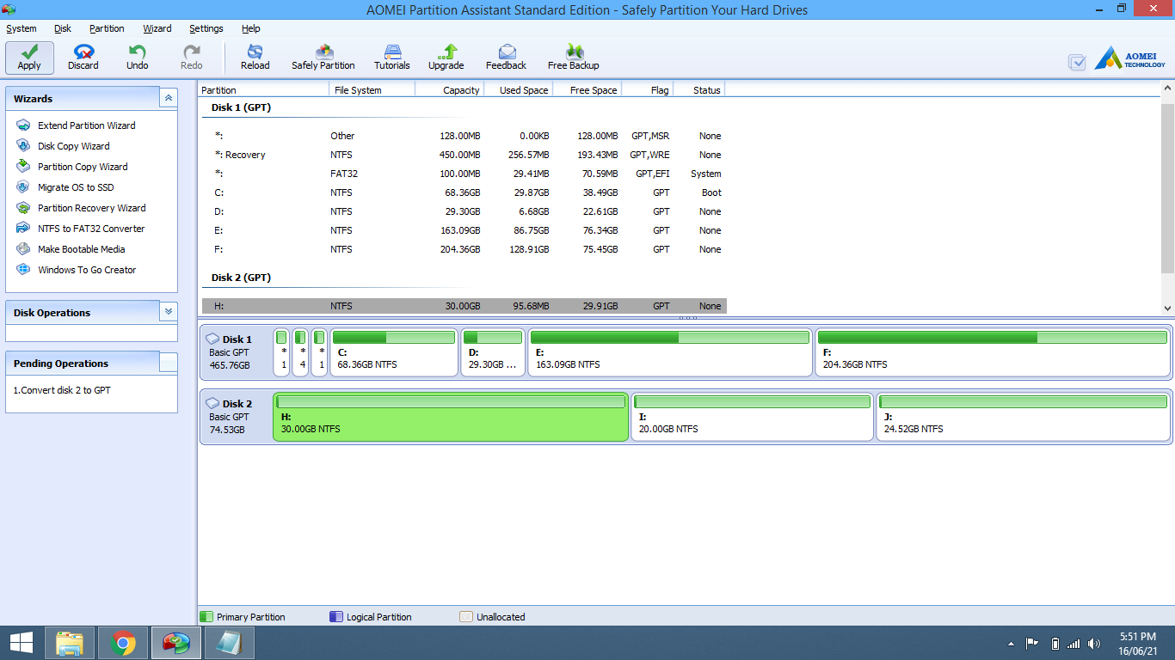Screen dimensions: 1175x660
Task: Collapse the Wizards panel
Action: (169, 98)
